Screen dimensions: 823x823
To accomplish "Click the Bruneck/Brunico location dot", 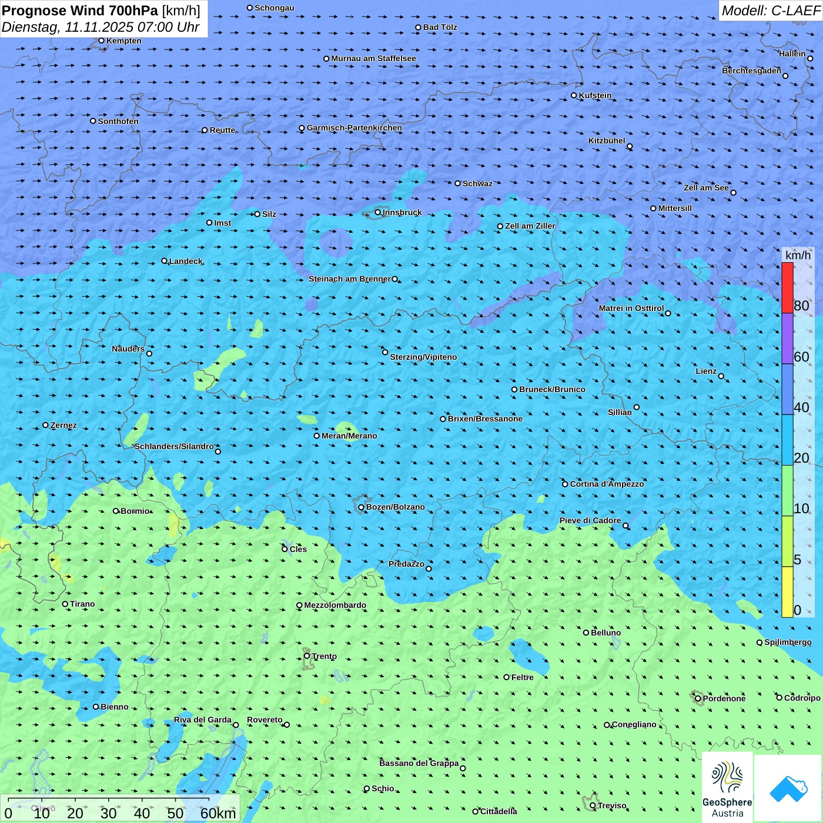I will tap(514, 389).
